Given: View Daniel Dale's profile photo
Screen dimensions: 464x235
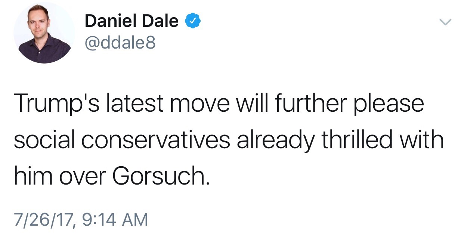Looking at the screenshot, I should (44, 32).
